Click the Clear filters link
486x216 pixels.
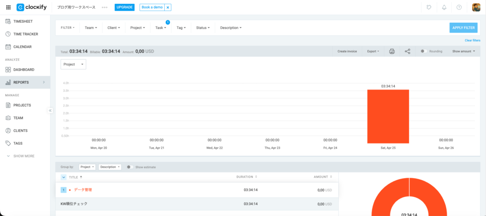tap(472, 41)
